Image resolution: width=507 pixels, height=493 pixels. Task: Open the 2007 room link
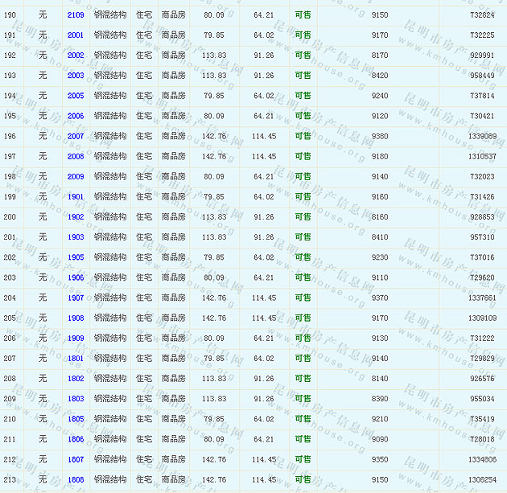75,137
